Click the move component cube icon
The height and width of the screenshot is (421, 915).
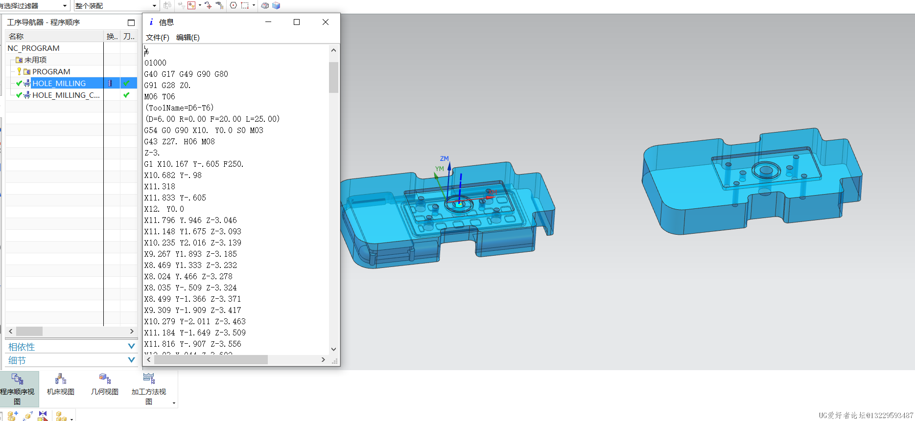coord(28,416)
